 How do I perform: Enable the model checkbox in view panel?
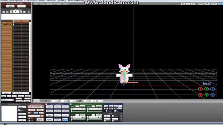[107, 111]
